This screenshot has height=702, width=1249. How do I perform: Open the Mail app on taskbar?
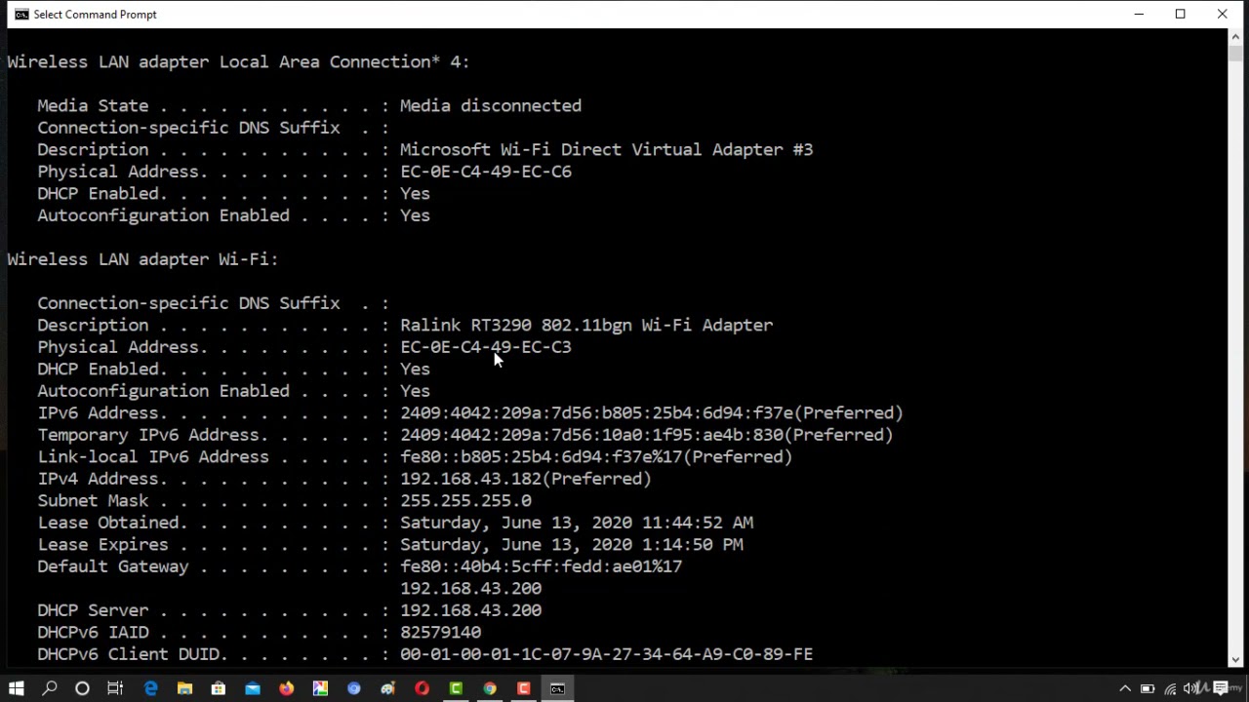click(253, 688)
